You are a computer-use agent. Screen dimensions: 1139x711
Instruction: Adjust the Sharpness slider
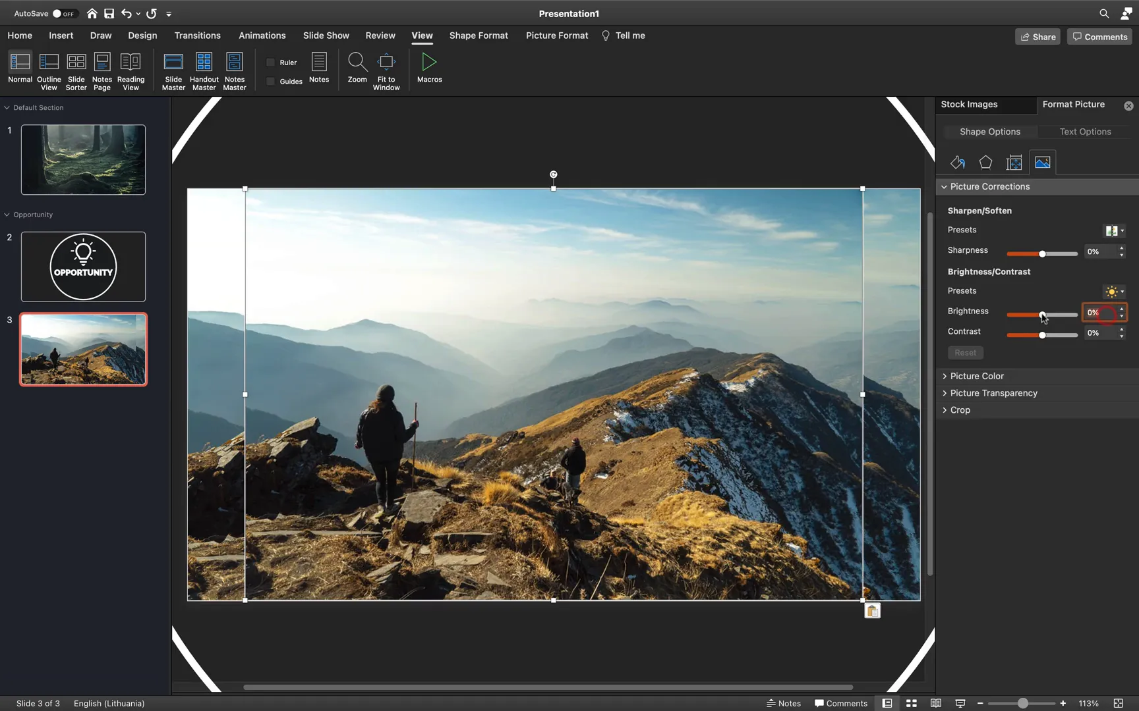click(1042, 253)
